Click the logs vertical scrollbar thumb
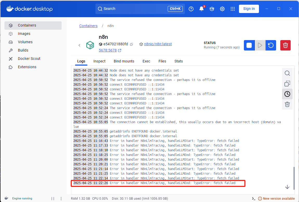The image size is (299, 202). [294, 178]
